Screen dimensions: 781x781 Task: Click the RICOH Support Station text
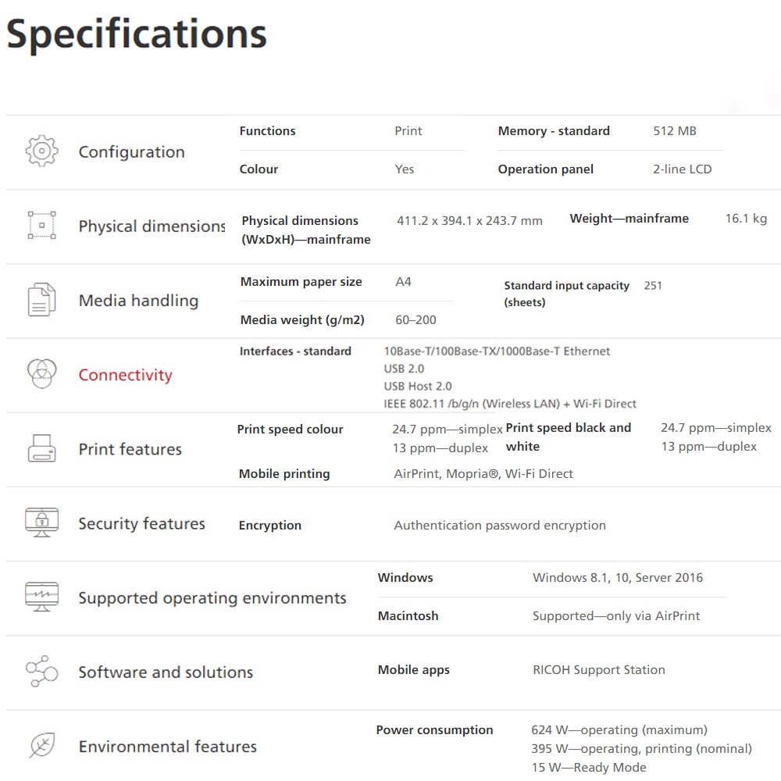point(598,670)
